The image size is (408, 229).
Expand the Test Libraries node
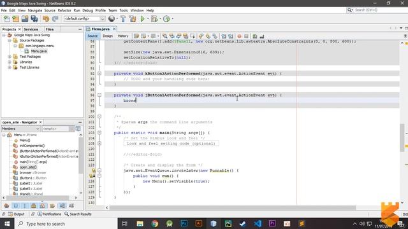pos(10,67)
